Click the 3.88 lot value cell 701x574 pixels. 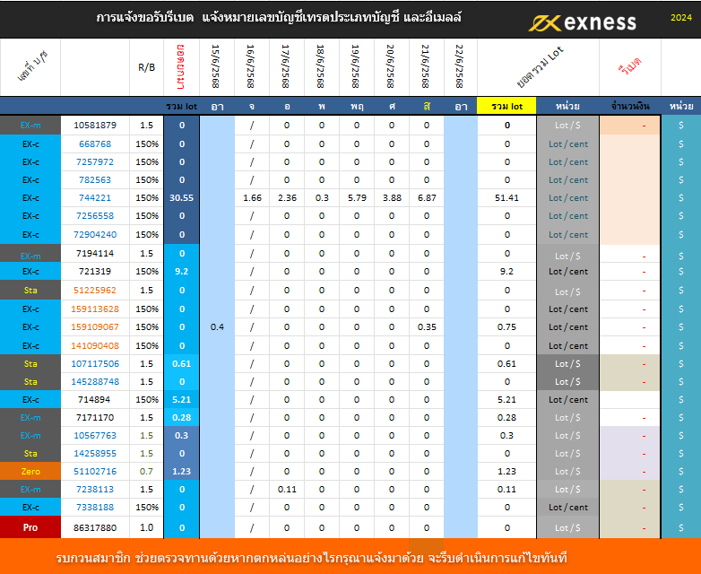coord(392,197)
